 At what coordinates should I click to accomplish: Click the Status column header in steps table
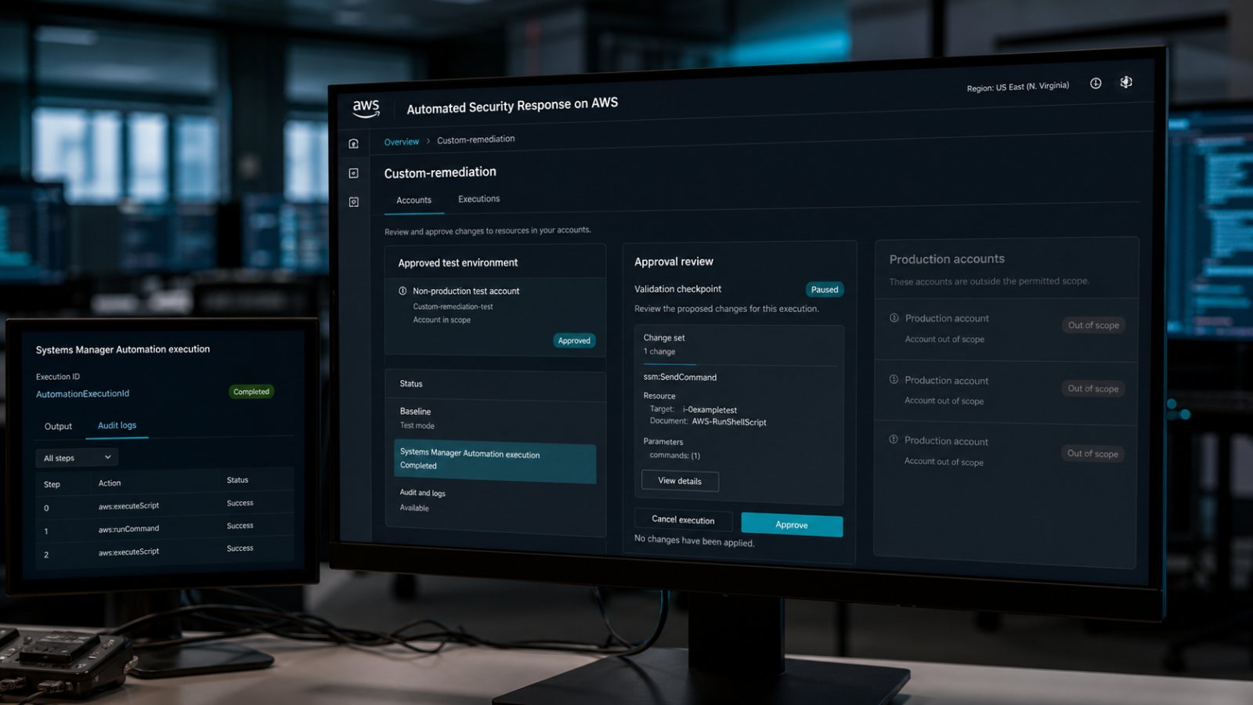pos(237,480)
